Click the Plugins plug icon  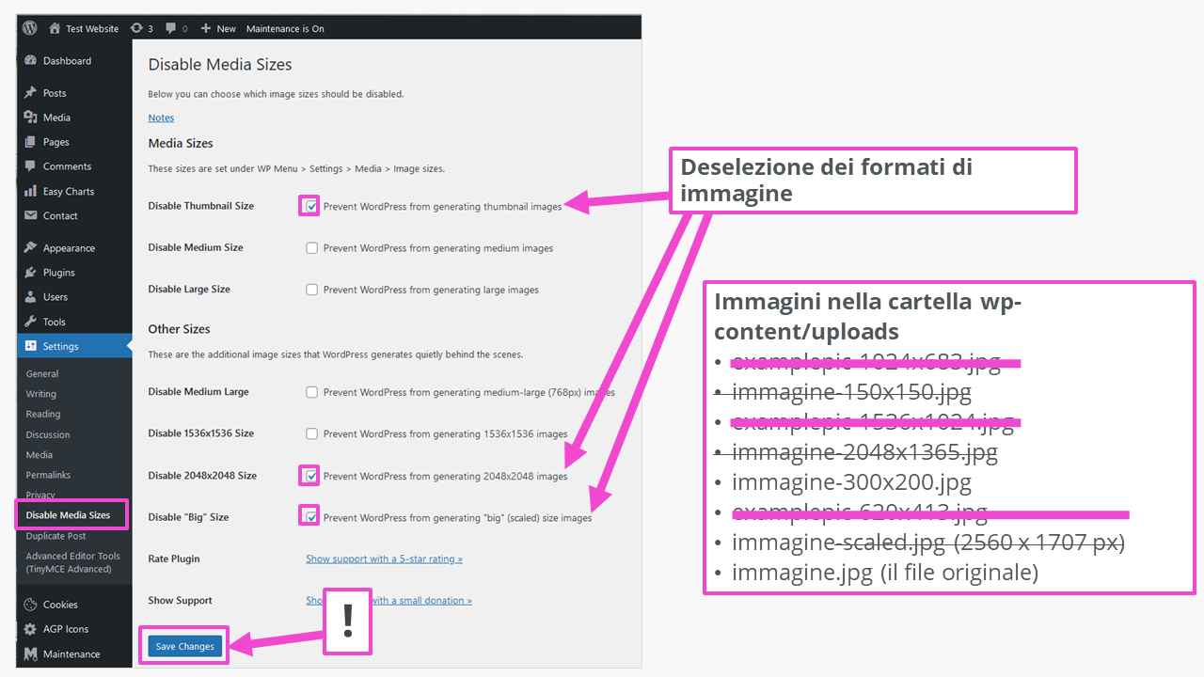30,273
